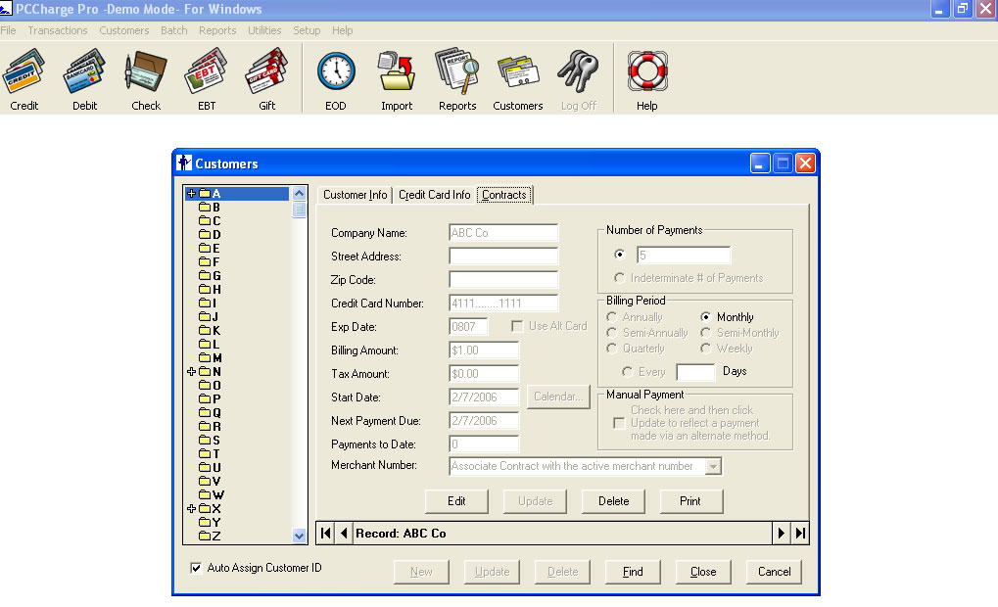The width and height of the screenshot is (998, 607).
Task: Select Semi-Annually billing period
Action: click(612, 333)
